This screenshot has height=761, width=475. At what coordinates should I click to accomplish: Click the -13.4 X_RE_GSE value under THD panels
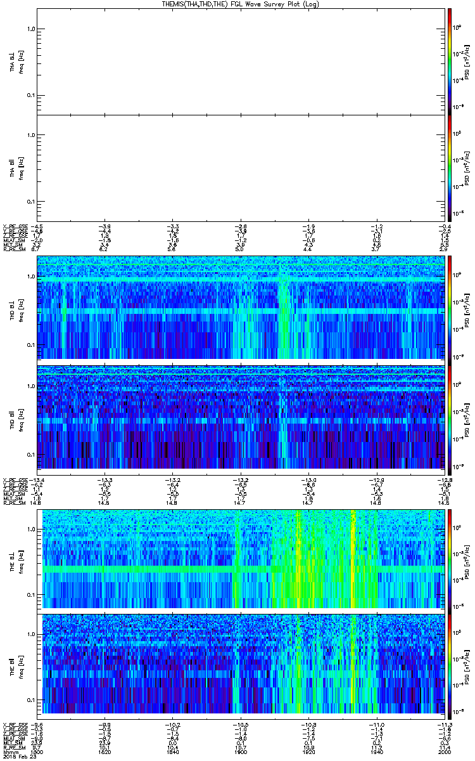tap(37, 479)
